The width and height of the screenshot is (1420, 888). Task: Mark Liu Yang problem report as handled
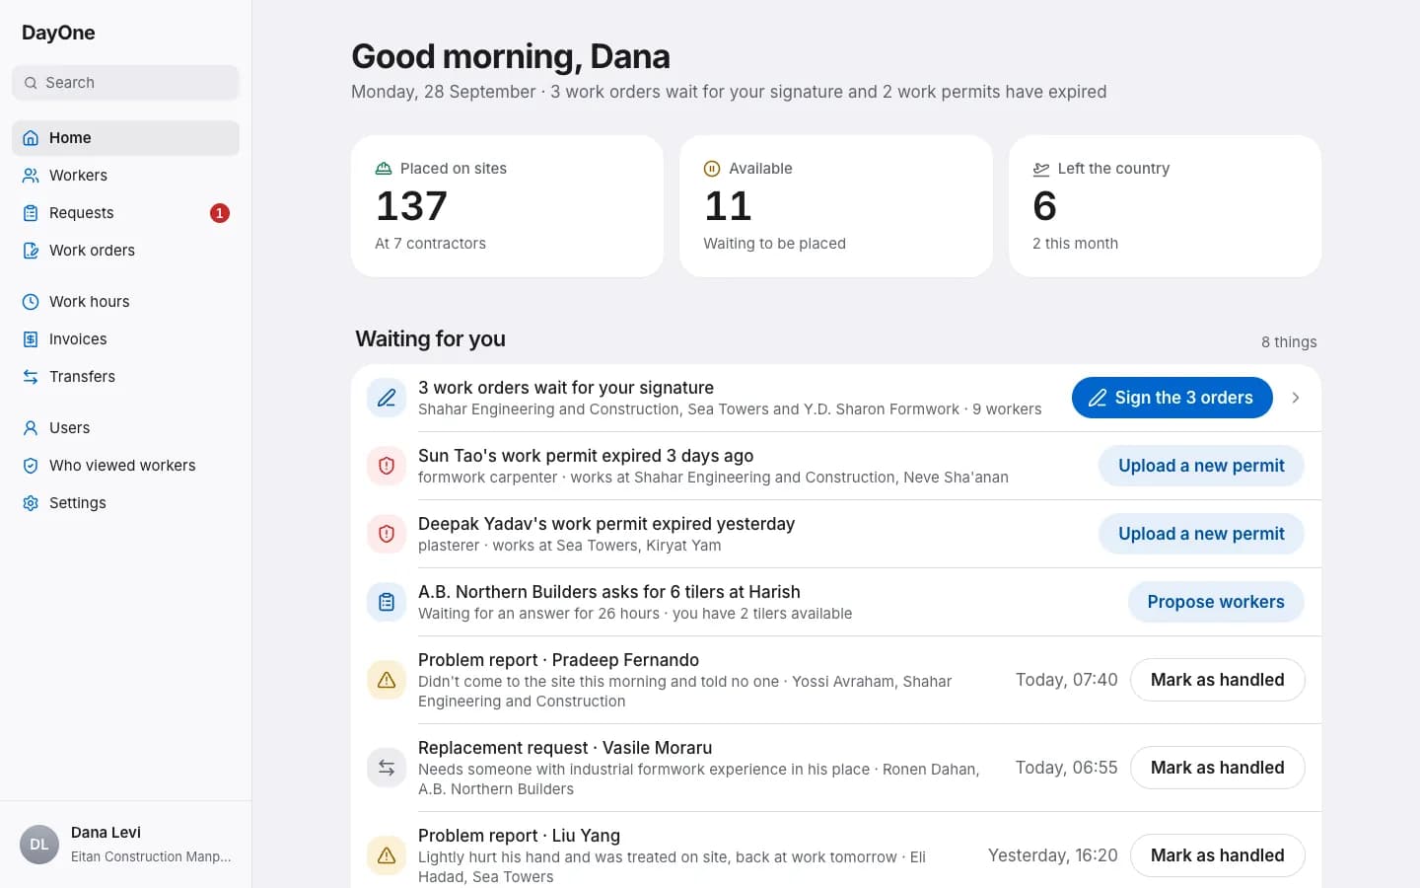point(1217,855)
